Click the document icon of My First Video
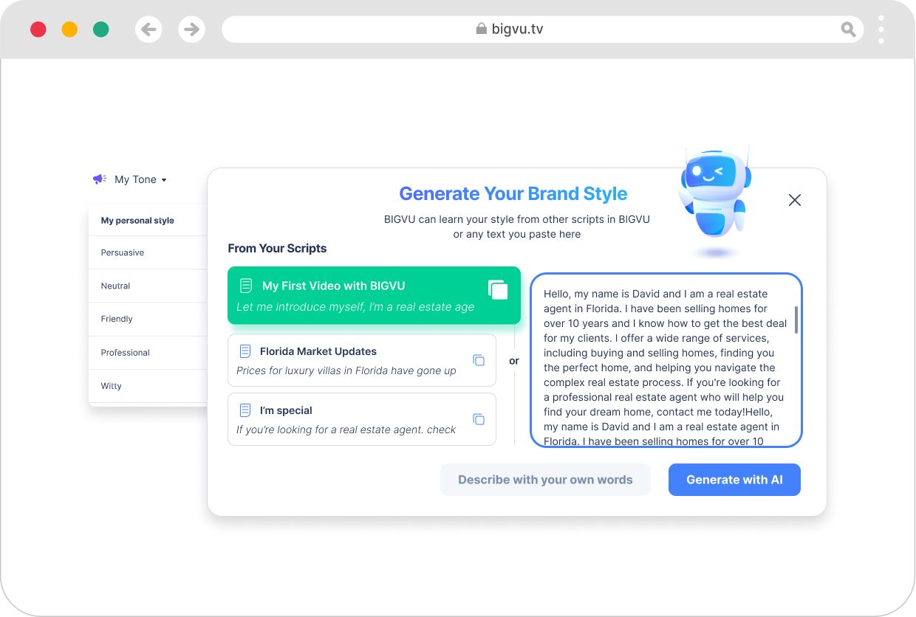Image resolution: width=916 pixels, height=617 pixels. tap(246, 286)
